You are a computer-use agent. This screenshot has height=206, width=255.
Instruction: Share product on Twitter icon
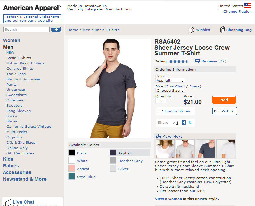tap(191, 122)
